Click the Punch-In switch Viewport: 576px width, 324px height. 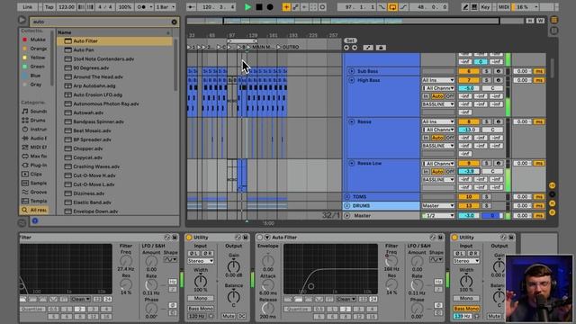coord(382,7)
